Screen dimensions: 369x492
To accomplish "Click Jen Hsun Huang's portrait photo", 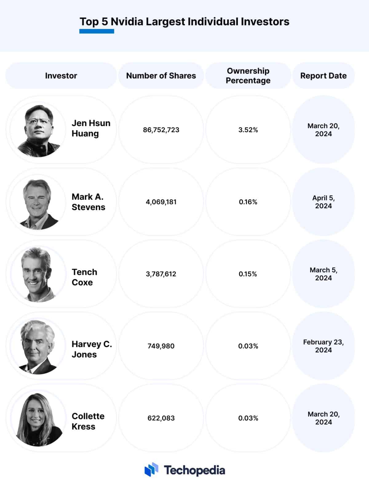I will 38,130.
